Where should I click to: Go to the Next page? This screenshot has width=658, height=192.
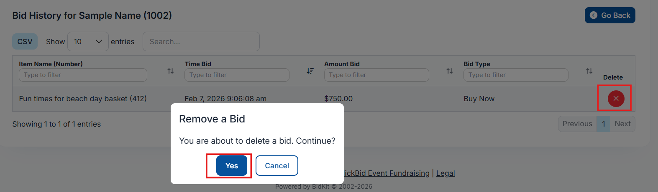coord(622,124)
